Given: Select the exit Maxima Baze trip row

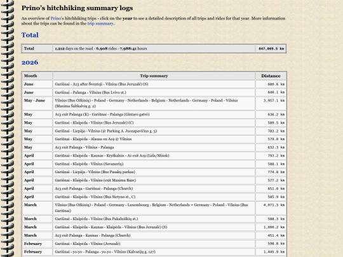Looking at the screenshot, I should point(154,180).
